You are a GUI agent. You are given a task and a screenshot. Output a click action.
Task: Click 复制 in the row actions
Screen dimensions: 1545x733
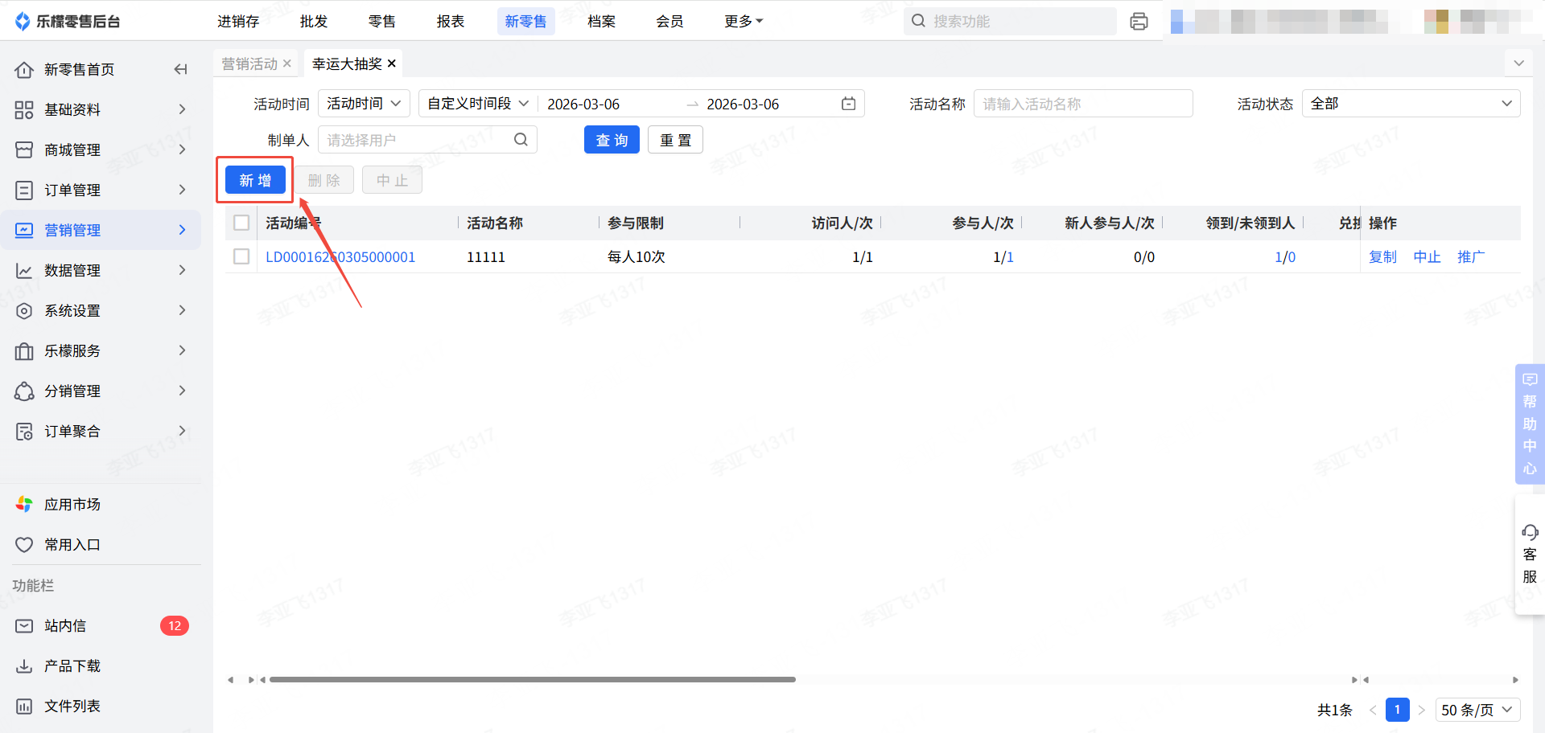pos(1383,256)
